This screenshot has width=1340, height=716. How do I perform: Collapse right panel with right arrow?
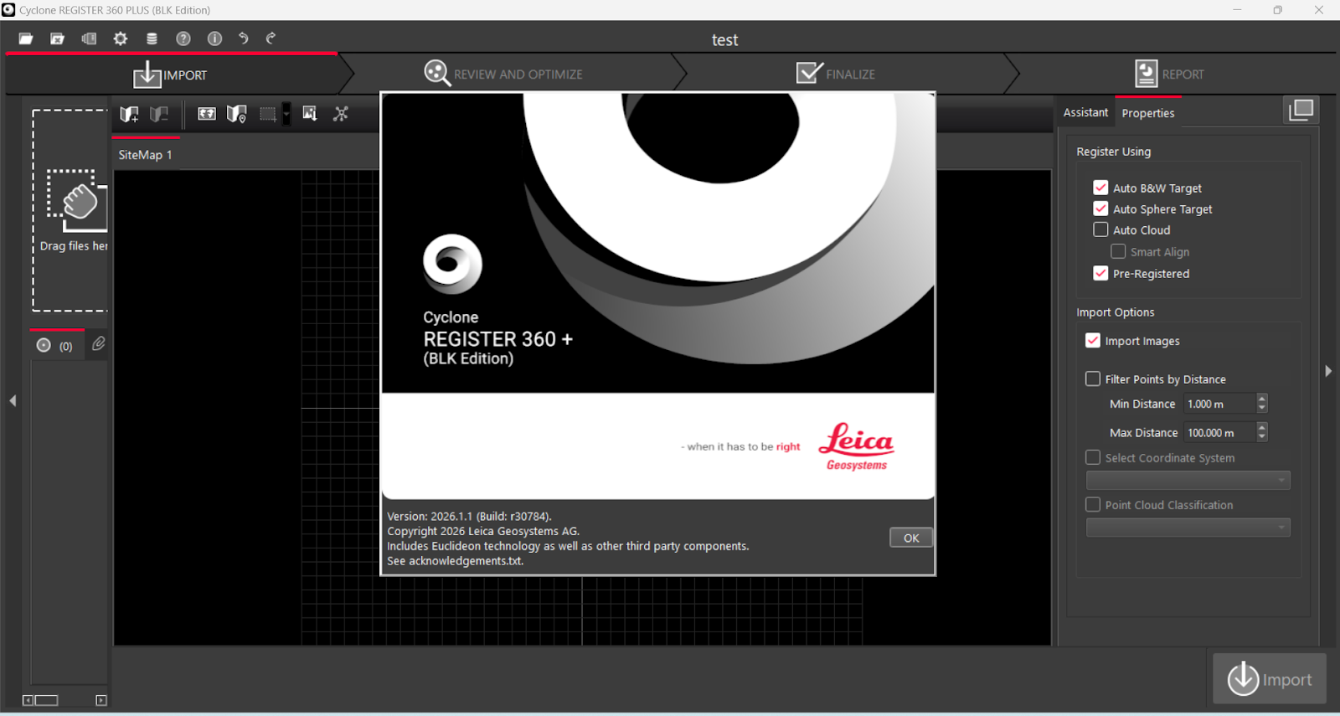click(x=1328, y=371)
